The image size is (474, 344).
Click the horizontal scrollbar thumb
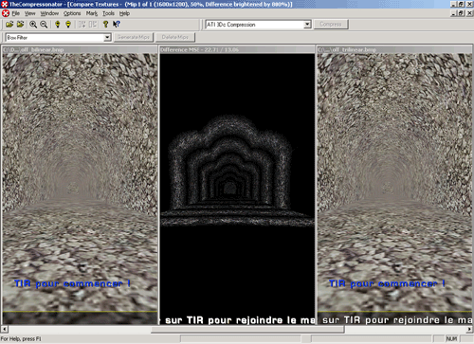pos(247,330)
